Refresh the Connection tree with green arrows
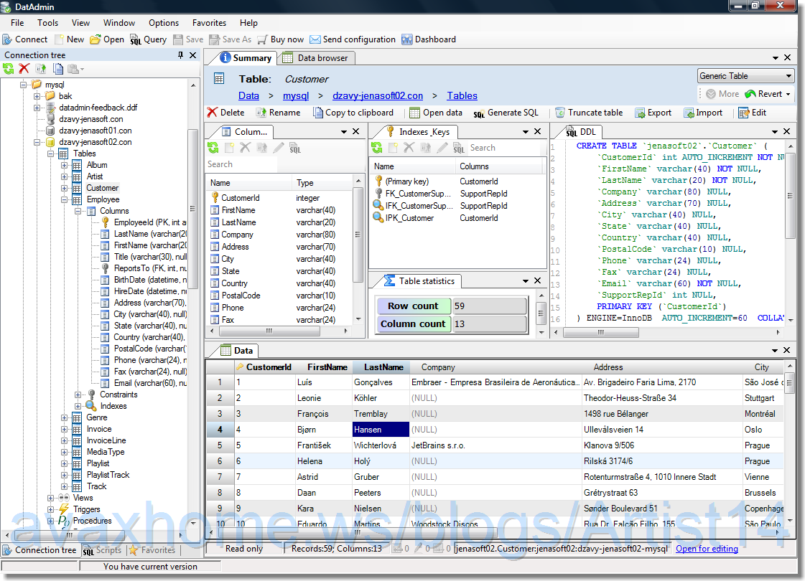 pyautogui.click(x=9, y=69)
